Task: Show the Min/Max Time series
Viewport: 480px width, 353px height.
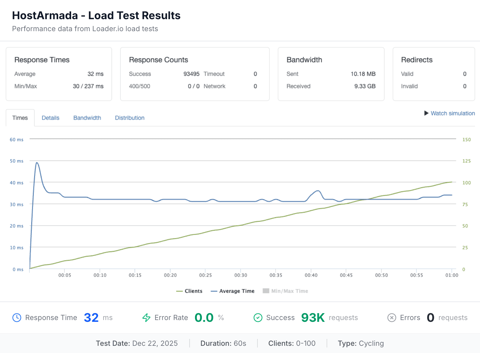Action: (285, 291)
